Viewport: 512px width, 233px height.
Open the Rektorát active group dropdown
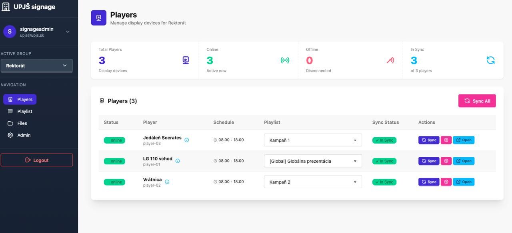pos(37,65)
